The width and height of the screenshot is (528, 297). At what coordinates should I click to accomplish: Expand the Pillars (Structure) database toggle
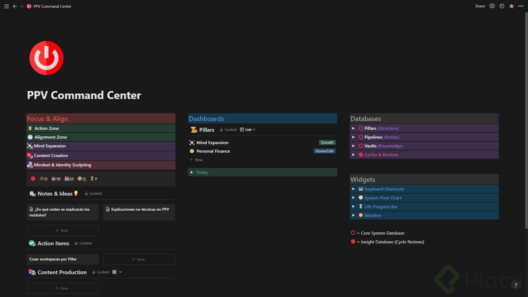pos(353,128)
